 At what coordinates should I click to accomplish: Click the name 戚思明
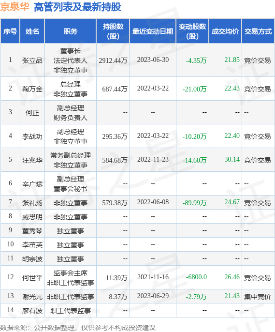pyautogui.click(x=32, y=217)
